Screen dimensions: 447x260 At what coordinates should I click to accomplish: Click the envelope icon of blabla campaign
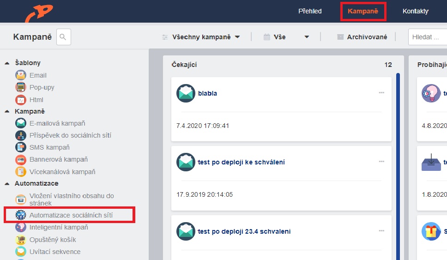tap(186, 93)
